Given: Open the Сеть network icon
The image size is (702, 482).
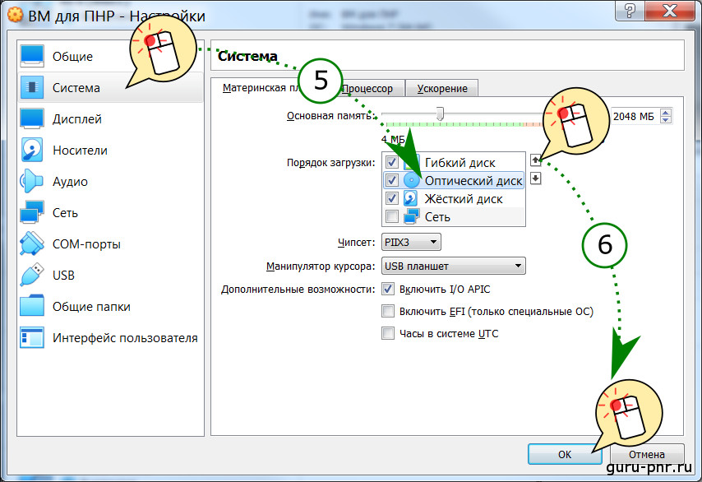Looking at the screenshot, I should coord(32,212).
